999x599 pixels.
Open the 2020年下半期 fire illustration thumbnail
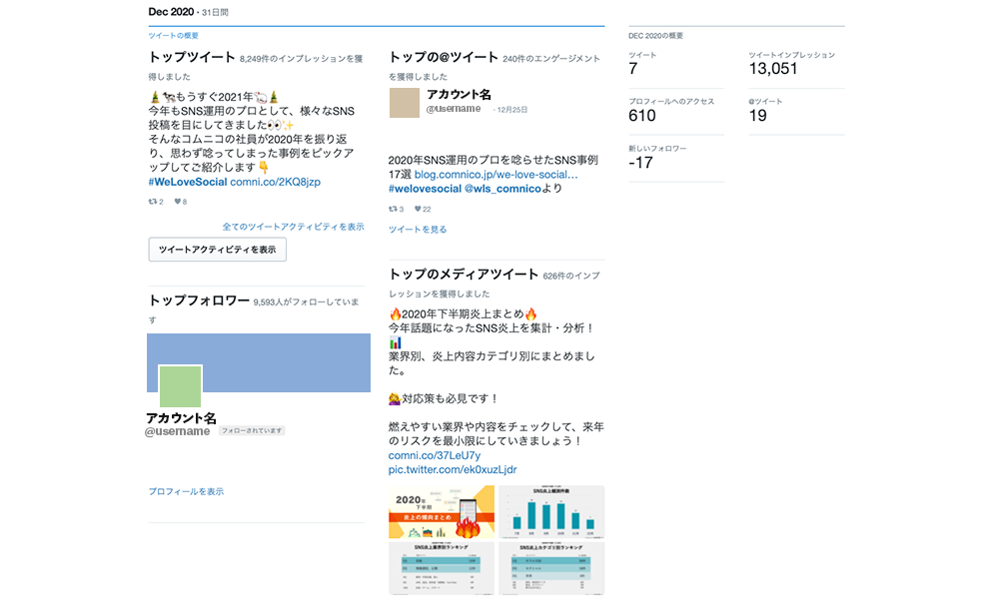tap(442, 512)
